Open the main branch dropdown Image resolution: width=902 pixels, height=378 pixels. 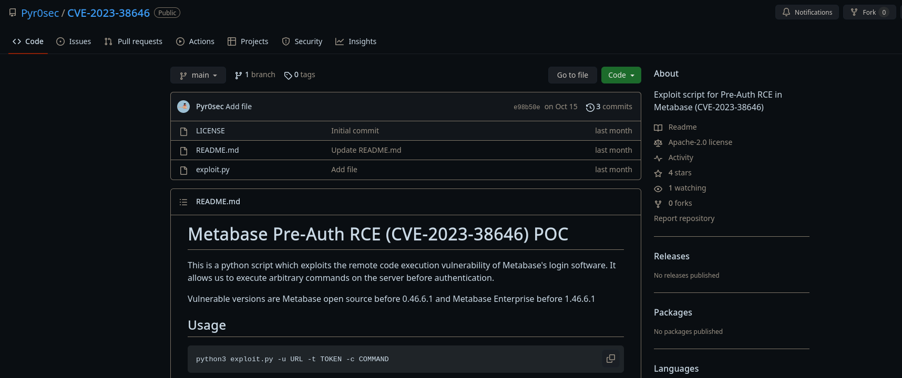198,75
